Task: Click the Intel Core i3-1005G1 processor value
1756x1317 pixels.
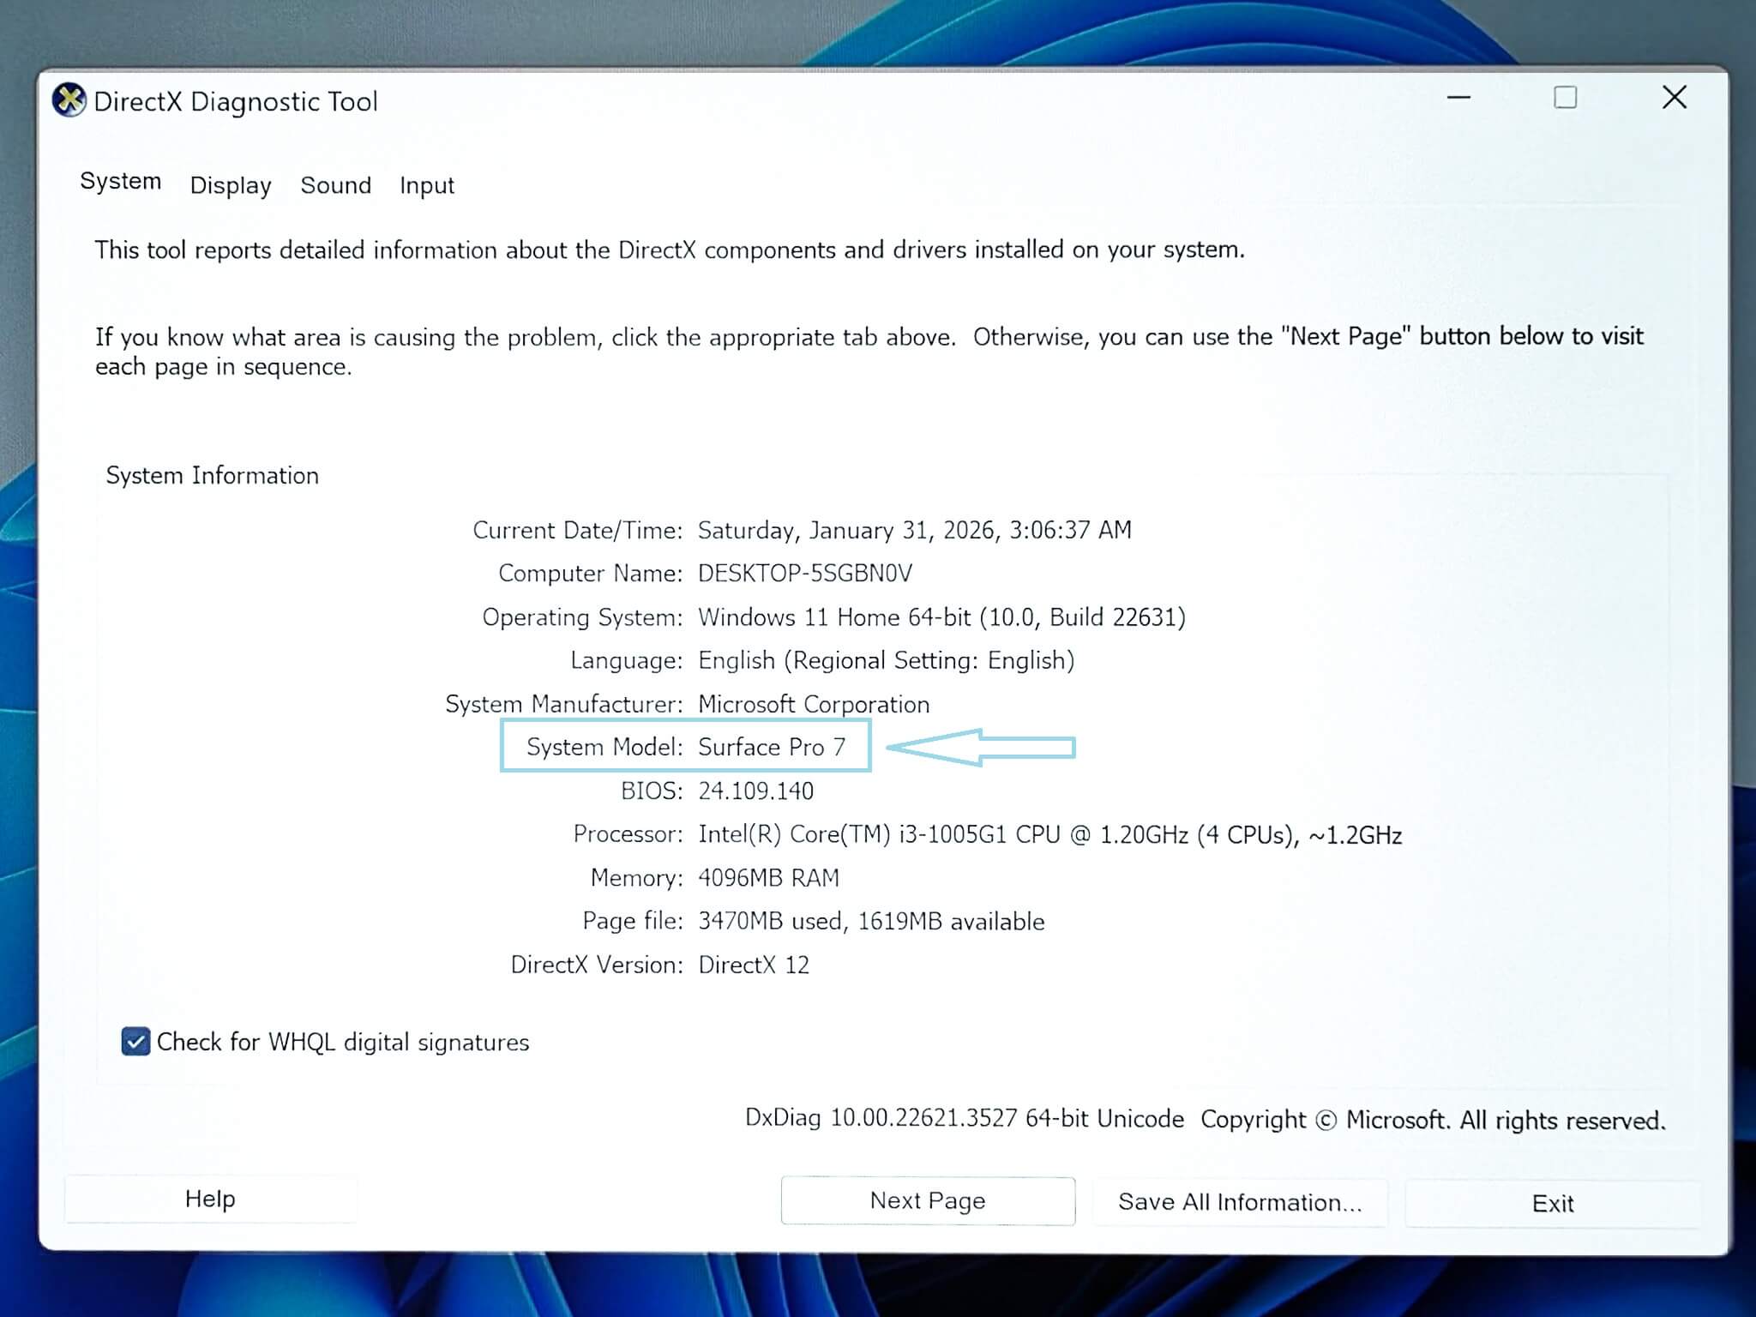Action: pyautogui.click(x=1049, y=834)
